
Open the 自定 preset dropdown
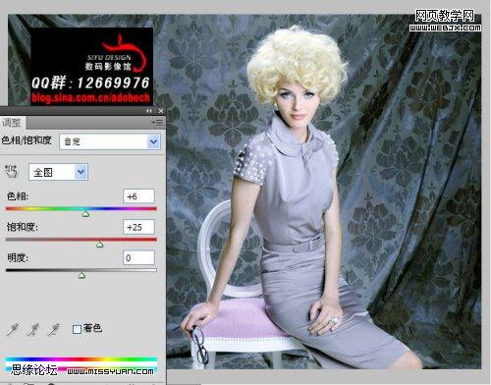pyautogui.click(x=110, y=141)
